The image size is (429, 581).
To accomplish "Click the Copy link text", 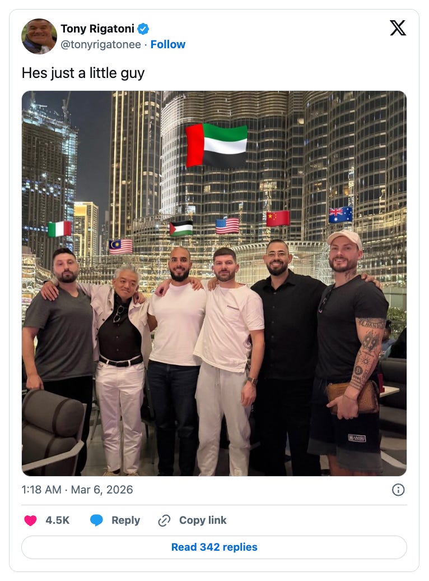I will point(203,520).
